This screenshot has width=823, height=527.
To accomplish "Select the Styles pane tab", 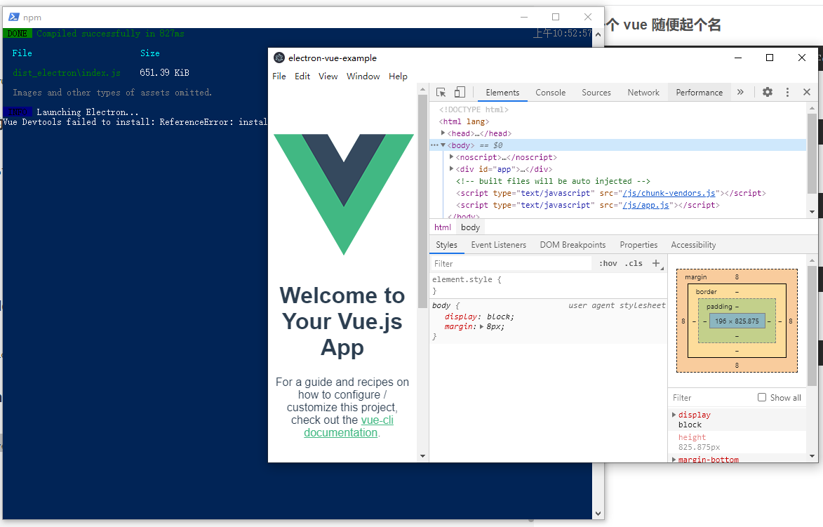I will [447, 245].
